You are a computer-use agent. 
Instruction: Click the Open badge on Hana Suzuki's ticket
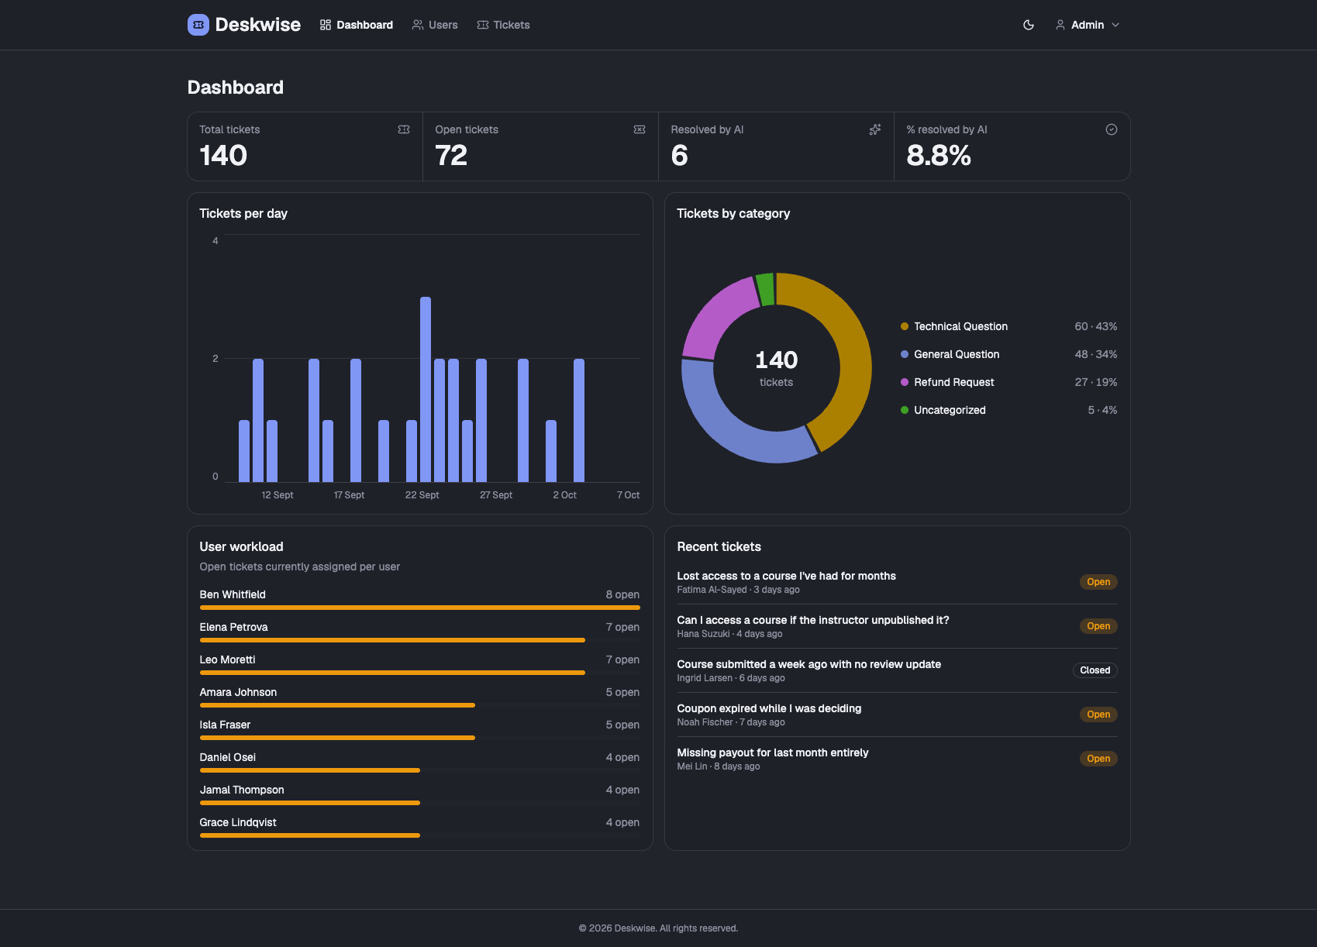1098,626
